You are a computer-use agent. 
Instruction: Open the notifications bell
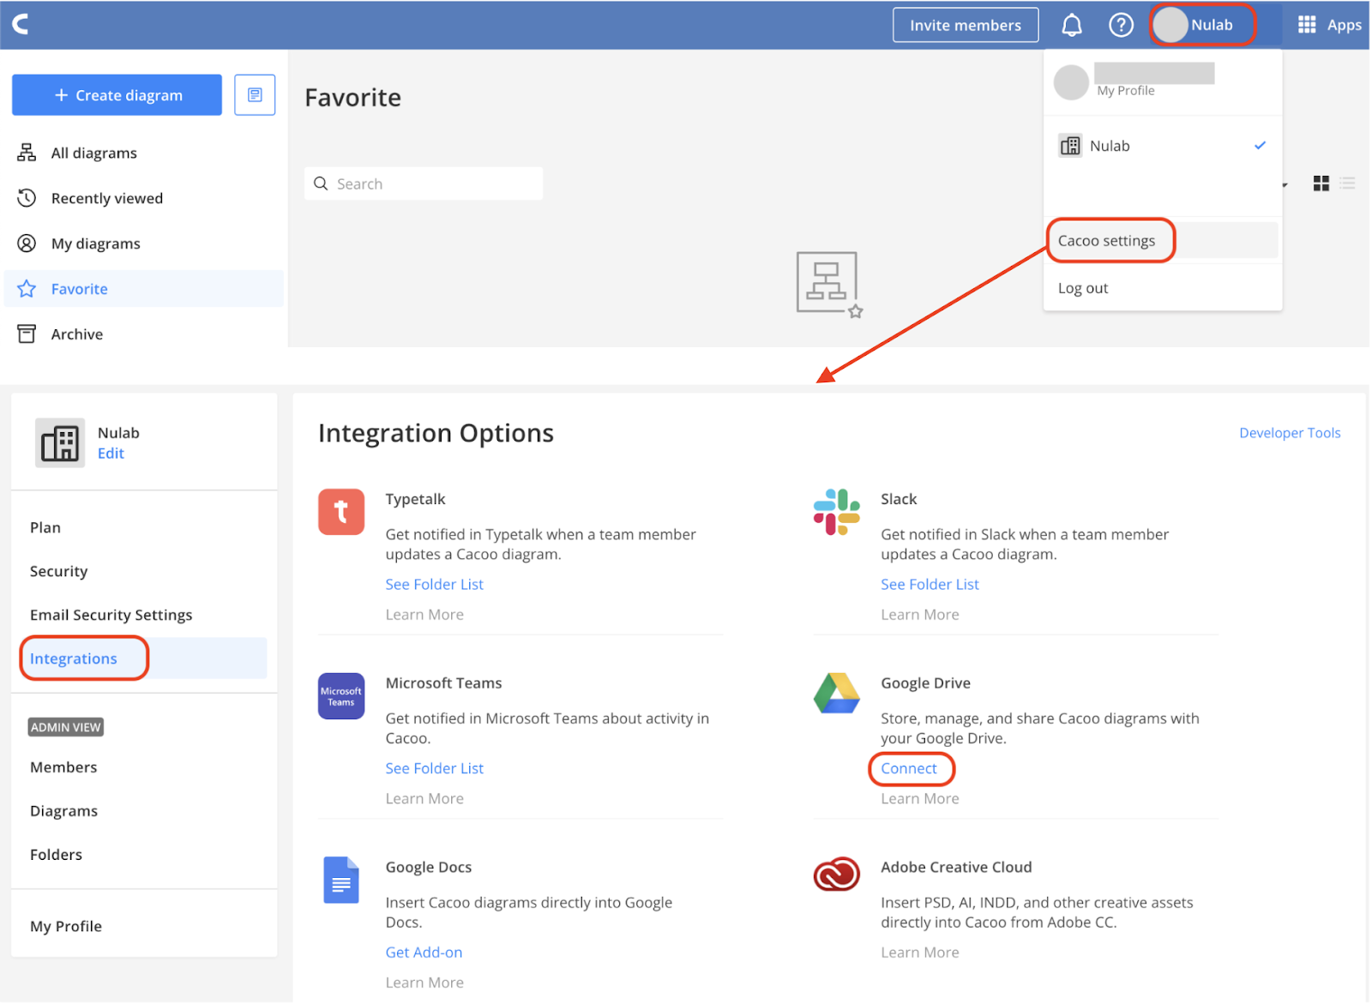1072,25
